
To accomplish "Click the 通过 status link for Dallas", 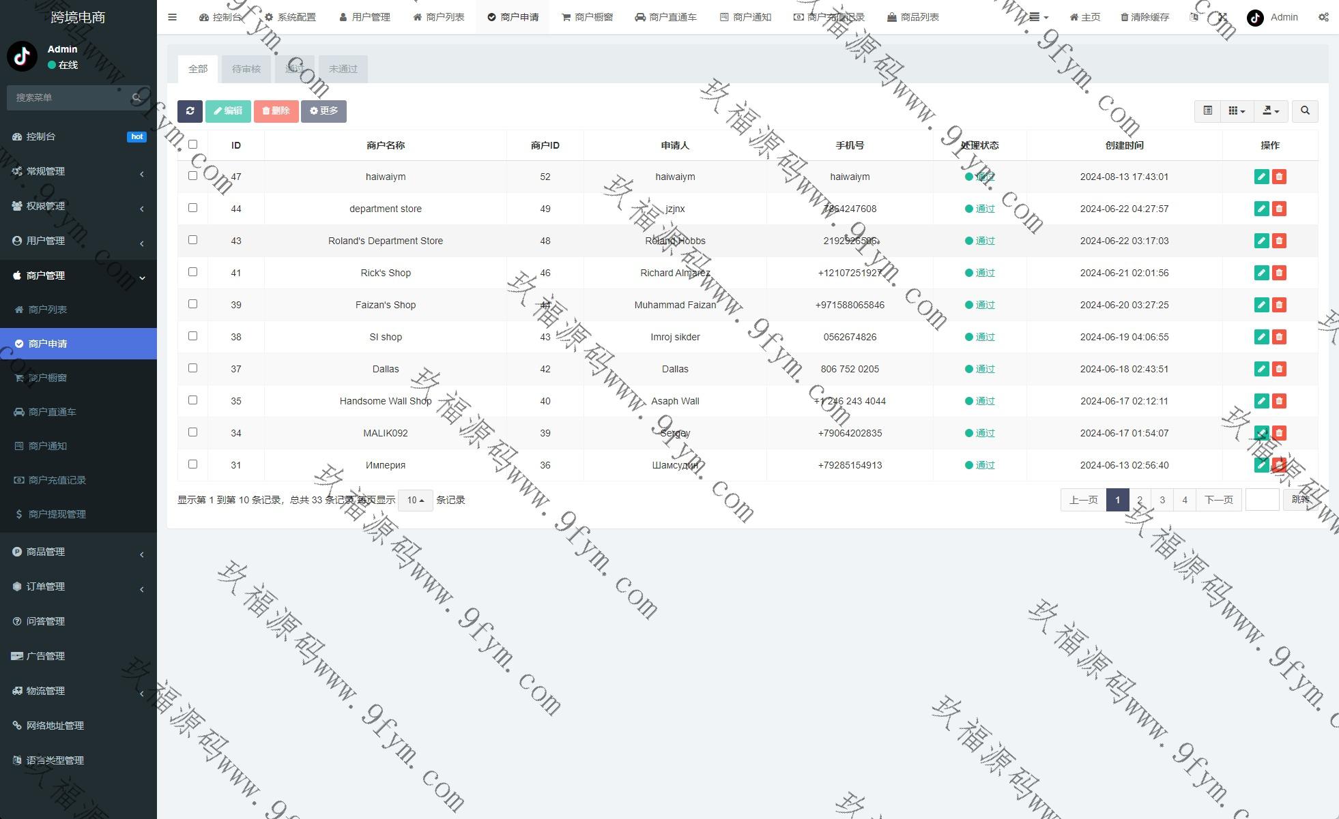I will click(985, 369).
